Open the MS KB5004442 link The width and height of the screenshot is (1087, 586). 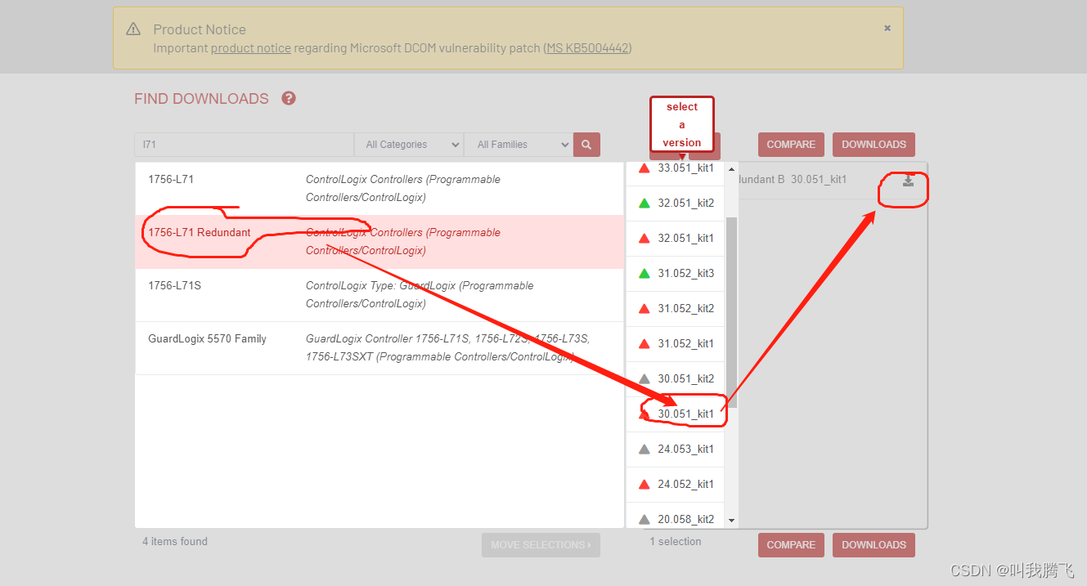coord(587,48)
